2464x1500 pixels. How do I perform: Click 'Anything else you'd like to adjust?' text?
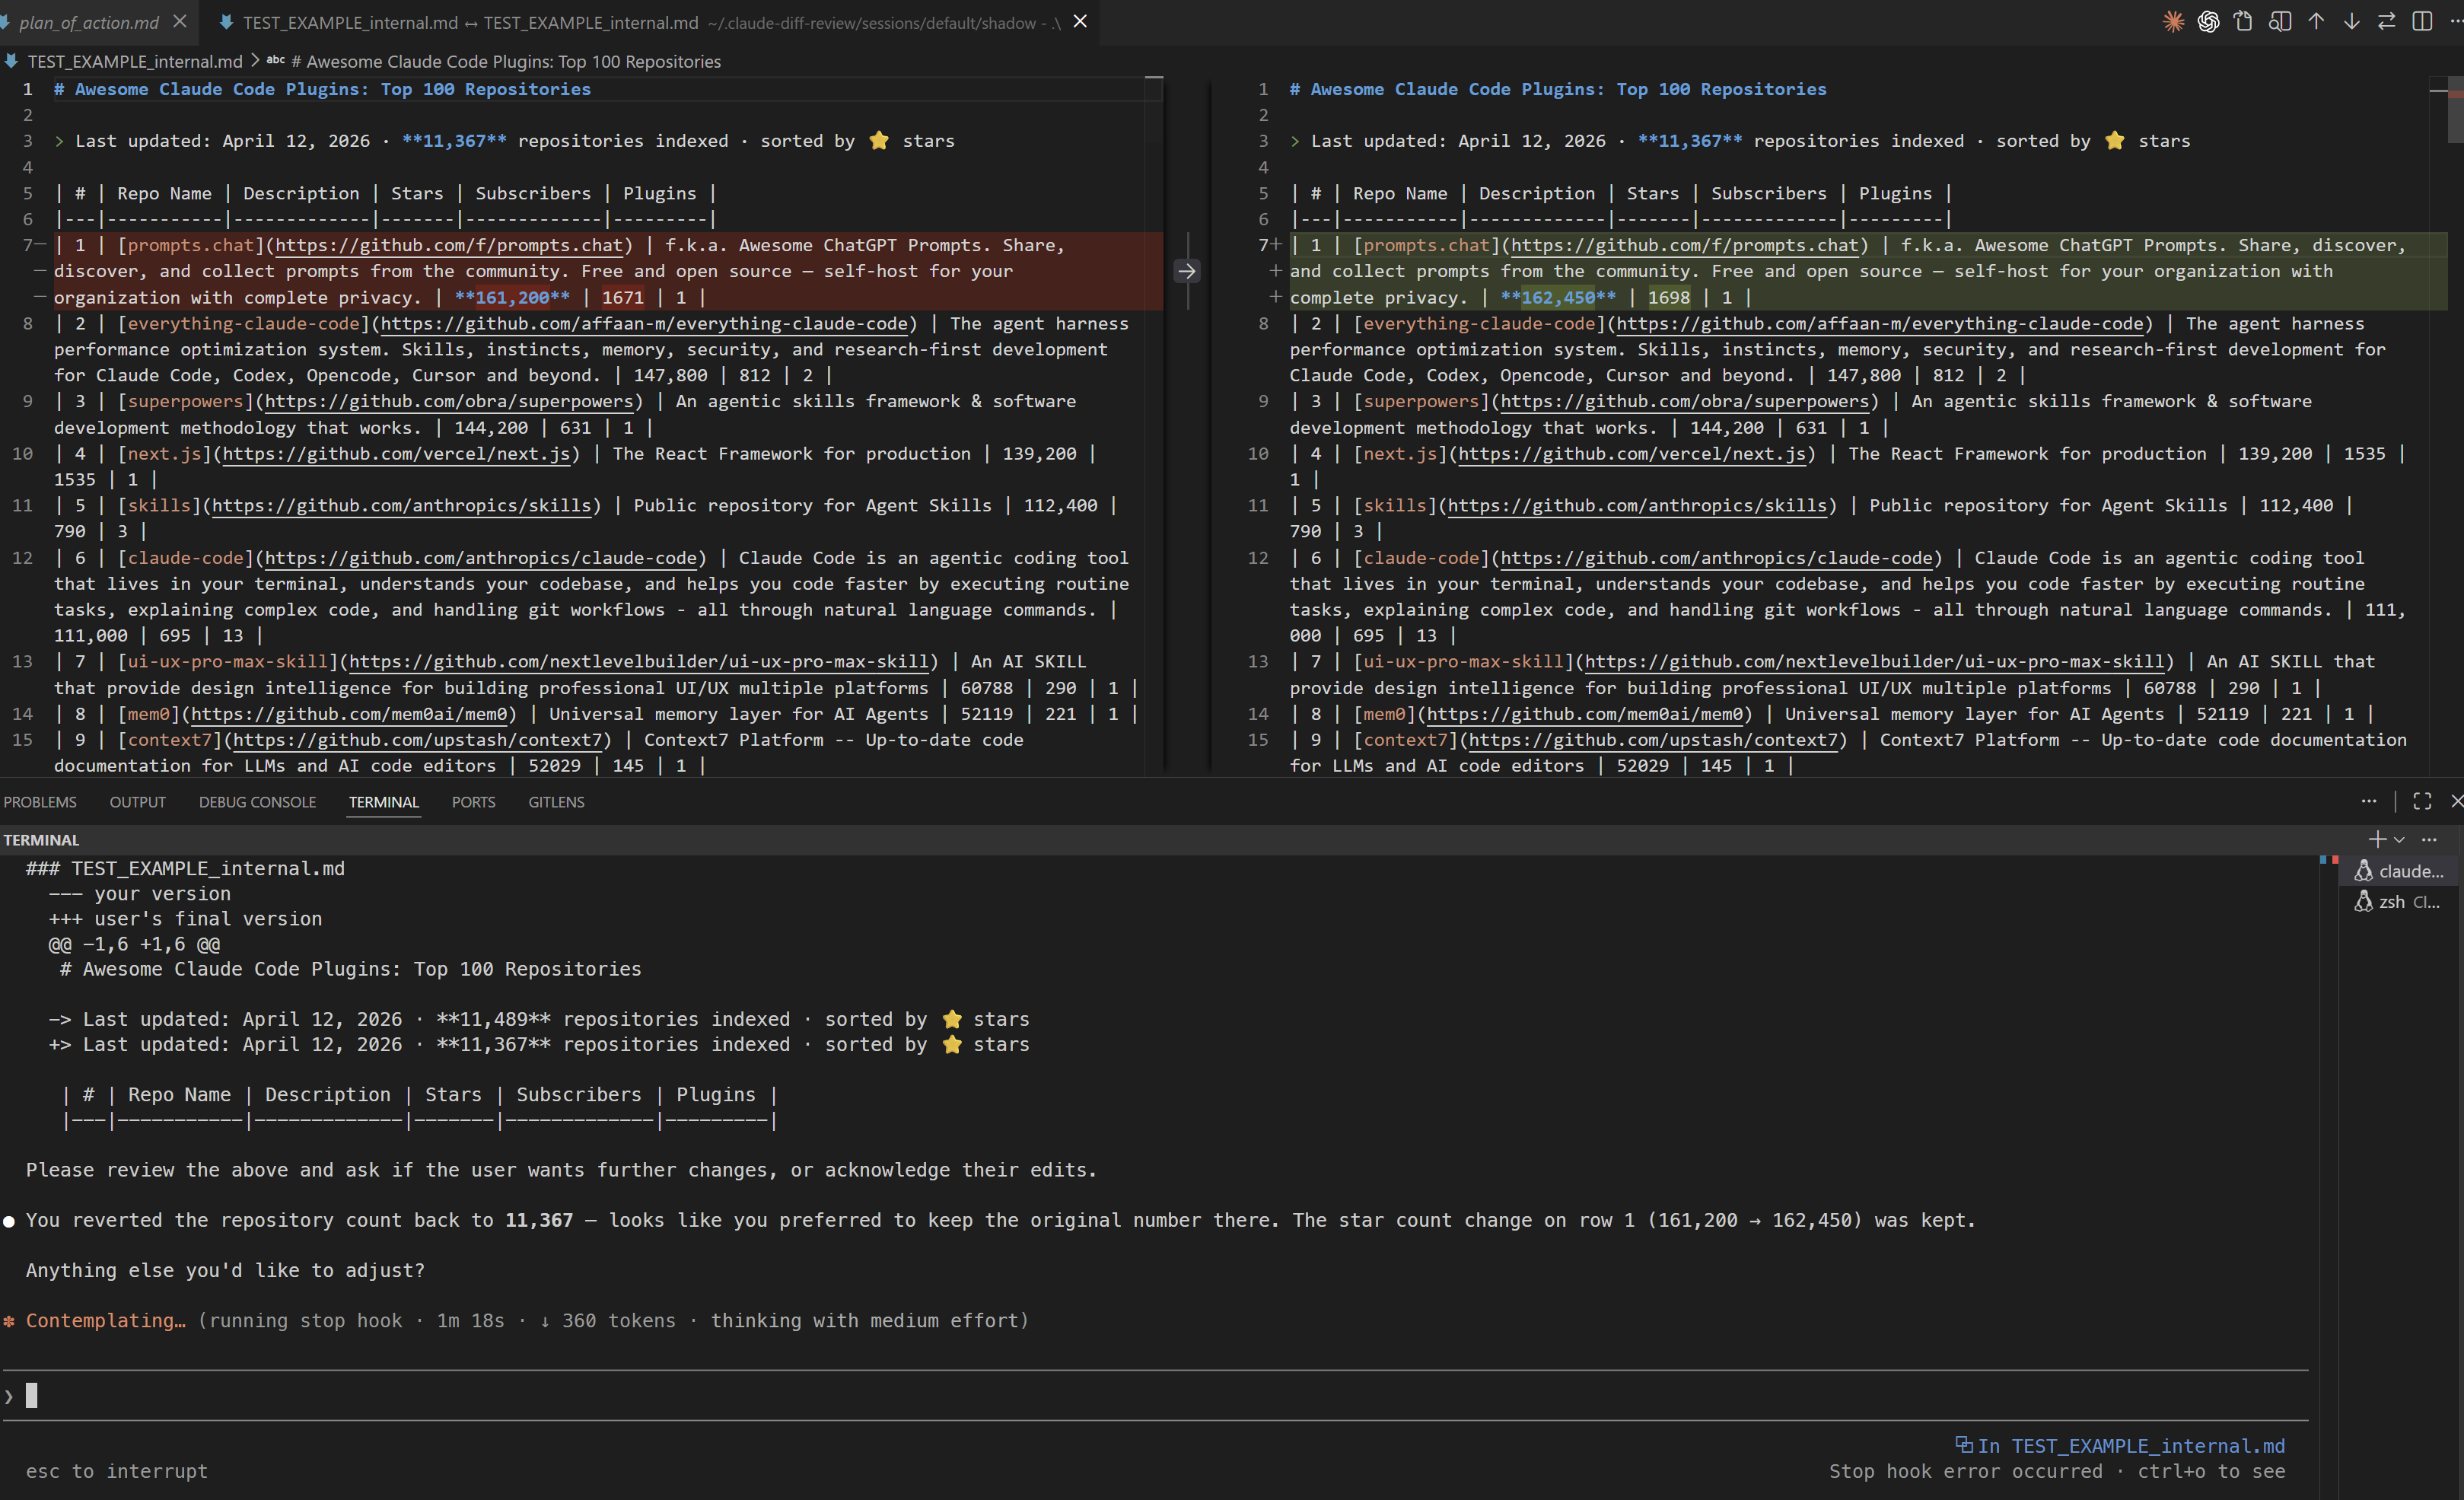(x=225, y=1270)
